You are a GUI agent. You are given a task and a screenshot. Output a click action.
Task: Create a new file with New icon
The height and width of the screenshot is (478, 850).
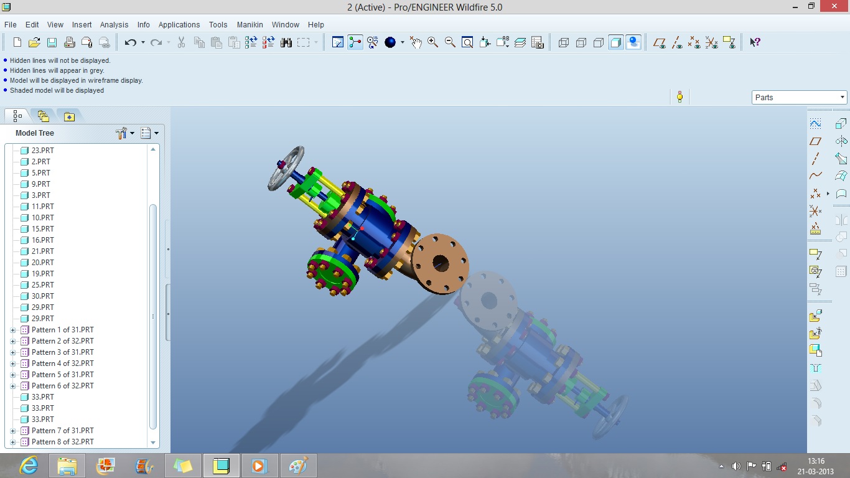click(17, 42)
